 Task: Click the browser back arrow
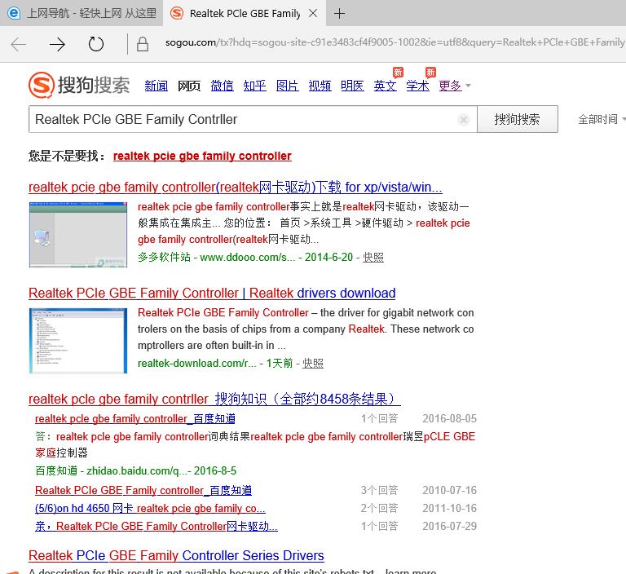click(19, 44)
